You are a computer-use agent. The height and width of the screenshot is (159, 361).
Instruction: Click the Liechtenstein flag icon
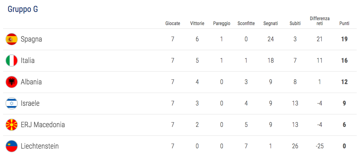(x=12, y=146)
